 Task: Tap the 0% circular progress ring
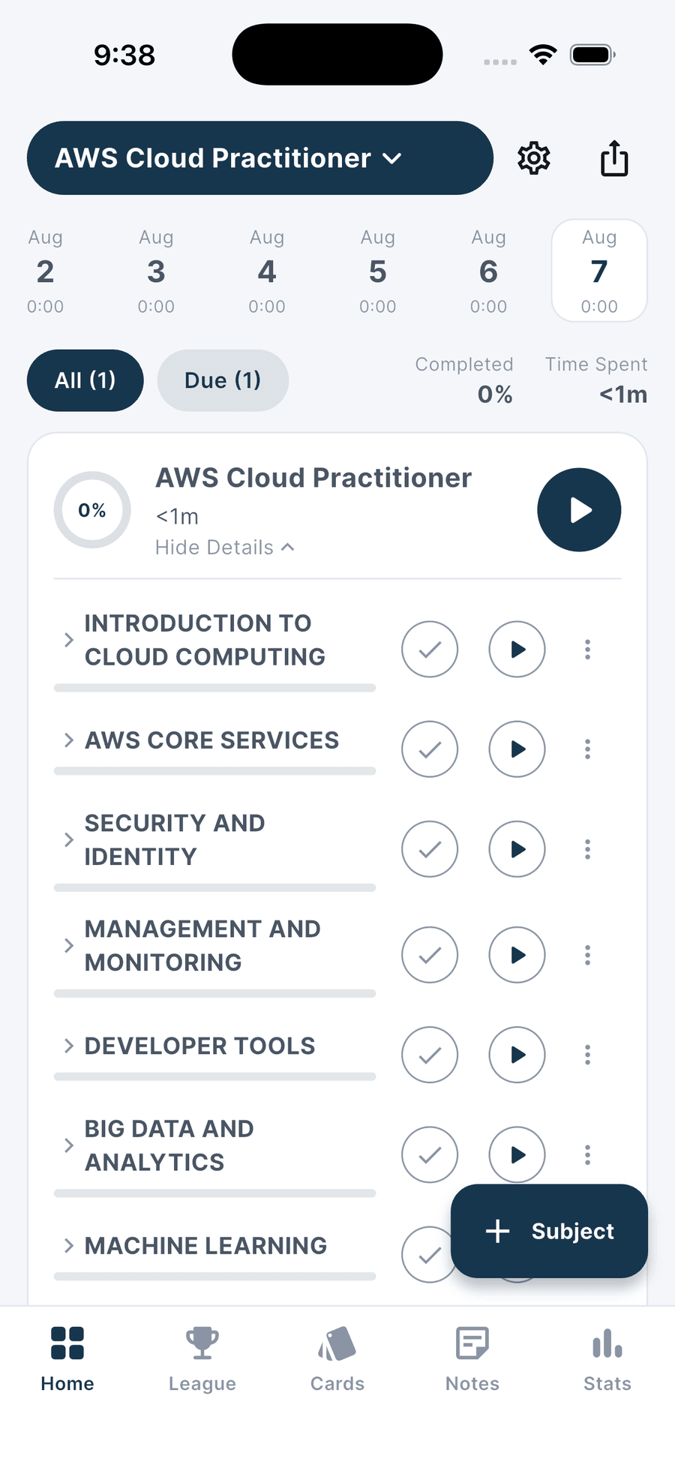coord(92,510)
